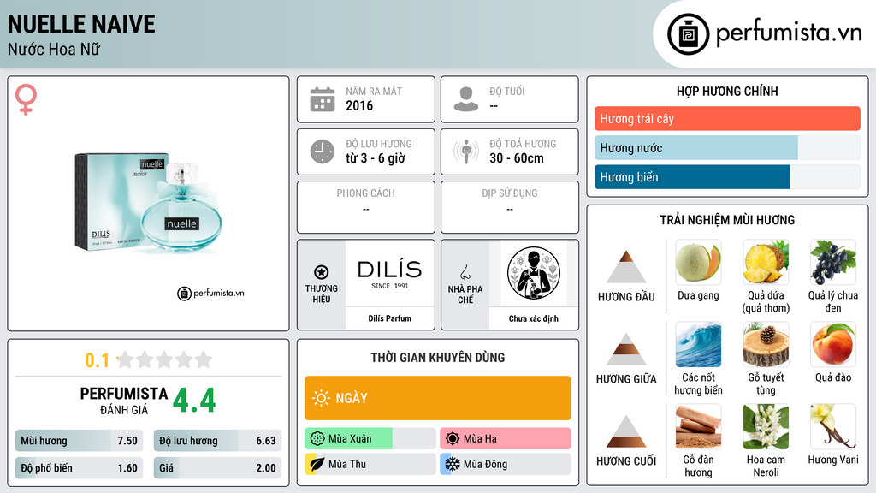Viewport: 876px width, 493px height.
Task: Click the nose icon above Nhà pha chế
Action: [465, 272]
